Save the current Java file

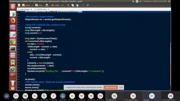[39, 5]
